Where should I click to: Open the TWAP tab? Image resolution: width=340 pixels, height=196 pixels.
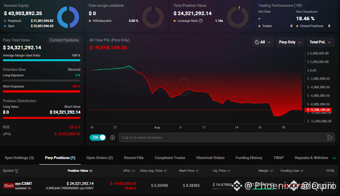[x=278, y=158]
